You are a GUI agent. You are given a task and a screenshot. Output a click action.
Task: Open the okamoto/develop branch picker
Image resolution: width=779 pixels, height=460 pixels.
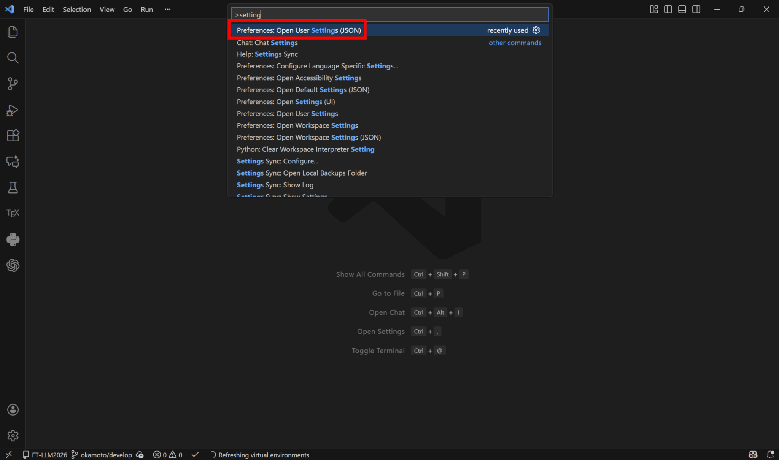[x=102, y=455]
